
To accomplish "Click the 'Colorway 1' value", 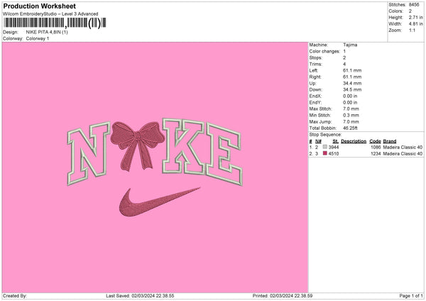I will pyautogui.click(x=38, y=38).
